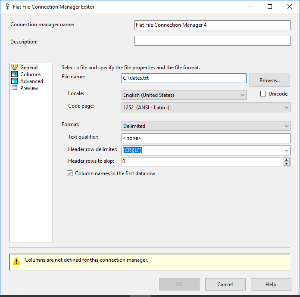Click the Preview page icon in sidebar

point(15,88)
